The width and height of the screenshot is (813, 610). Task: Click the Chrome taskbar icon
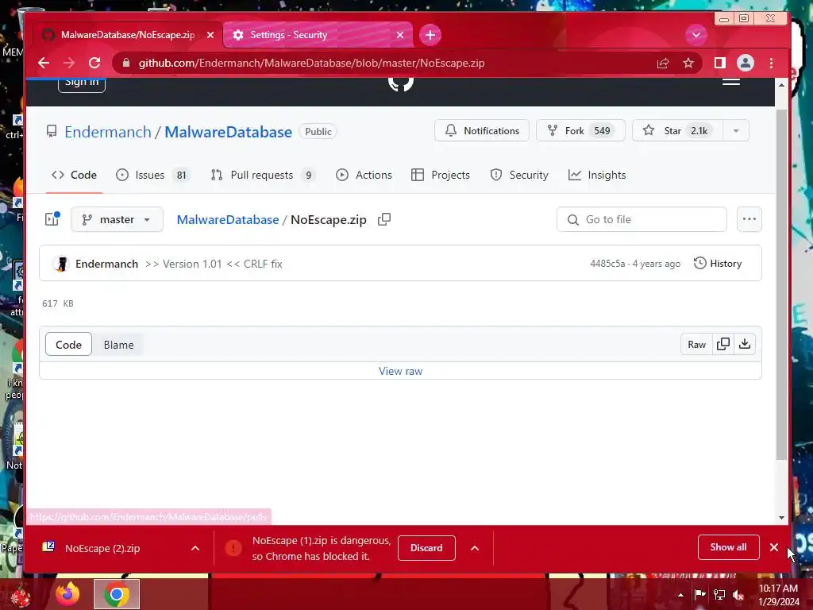[117, 594]
